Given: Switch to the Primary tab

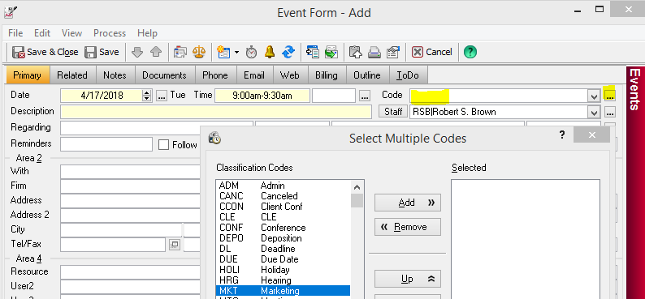Looking at the screenshot, I should tap(27, 75).
